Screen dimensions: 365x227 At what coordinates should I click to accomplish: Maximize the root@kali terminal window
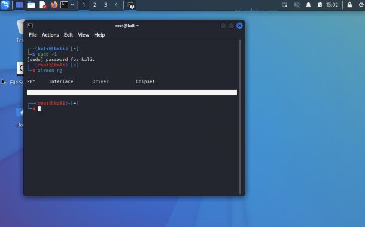(231, 26)
